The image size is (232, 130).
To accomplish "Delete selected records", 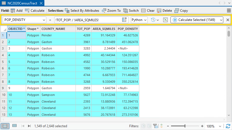I will click(x=165, y=11).
